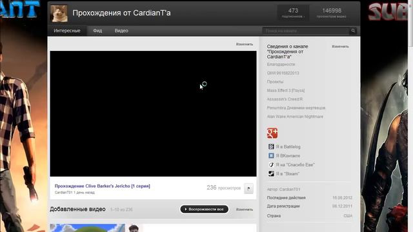Open the first uploaded video thumbnail
The image size is (413, 232).
(88, 227)
